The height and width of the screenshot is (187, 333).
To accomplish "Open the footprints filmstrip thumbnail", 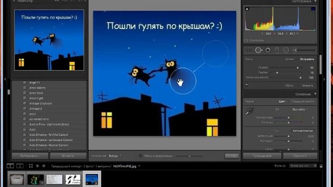I will (x=73, y=180).
